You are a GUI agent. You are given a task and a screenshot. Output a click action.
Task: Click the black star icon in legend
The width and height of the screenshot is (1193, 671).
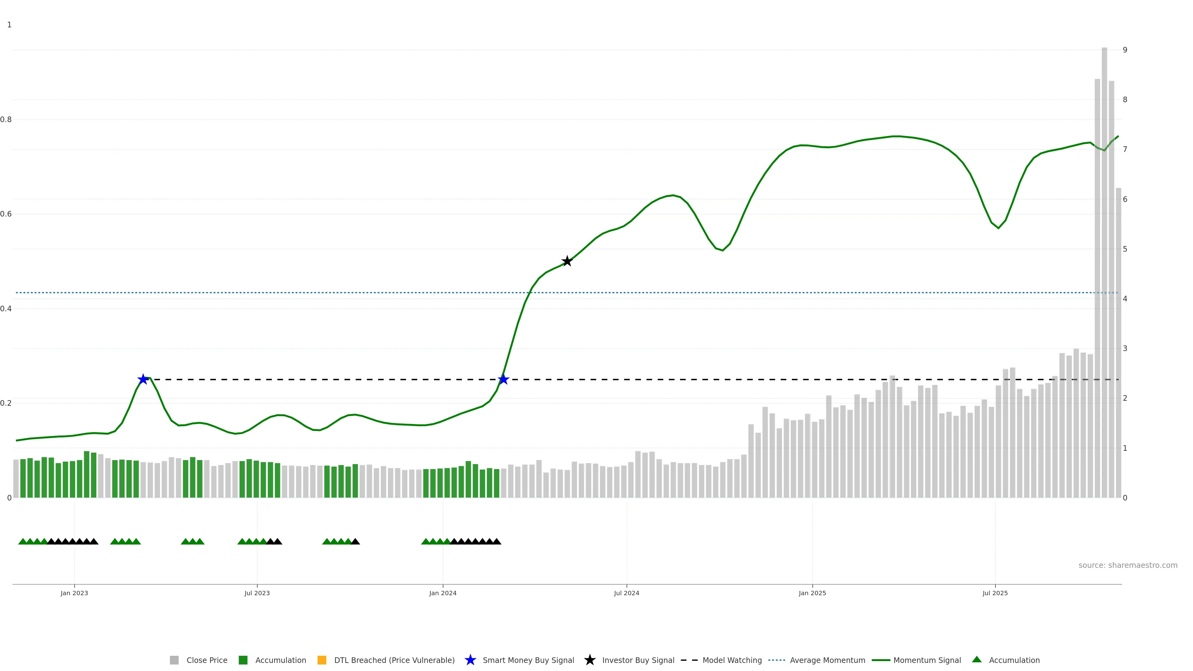click(x=590, y=660)
